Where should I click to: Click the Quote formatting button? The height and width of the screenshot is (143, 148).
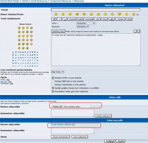pyautogui.click(x=72, y=19)
